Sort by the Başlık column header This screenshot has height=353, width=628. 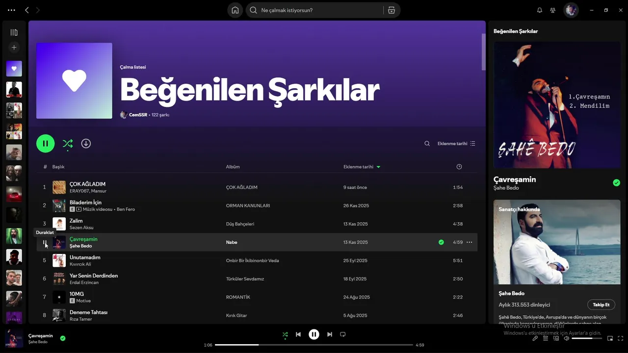coord(58,167)
